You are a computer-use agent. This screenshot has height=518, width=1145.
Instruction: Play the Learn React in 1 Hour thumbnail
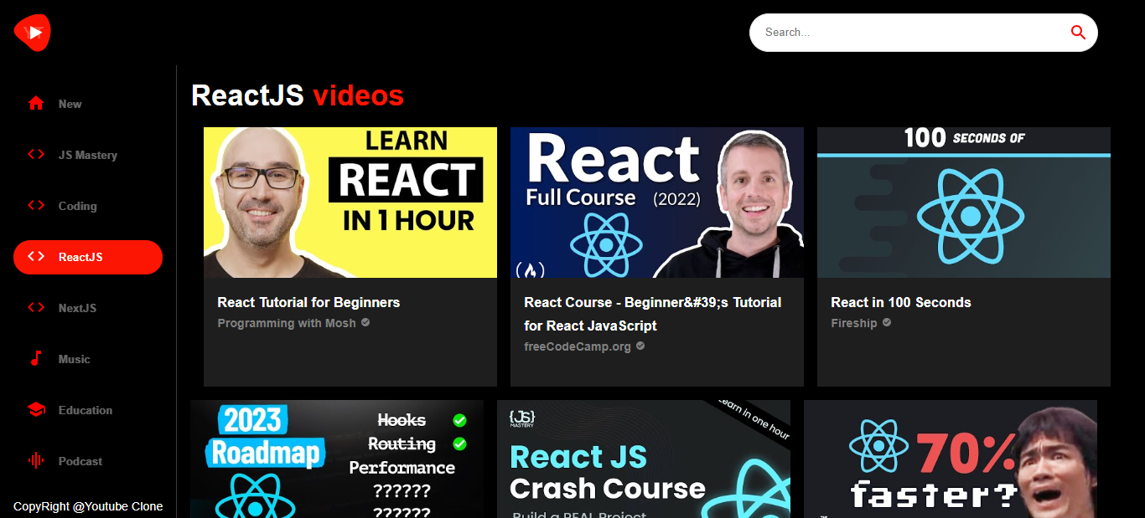(x=350, y=203)
